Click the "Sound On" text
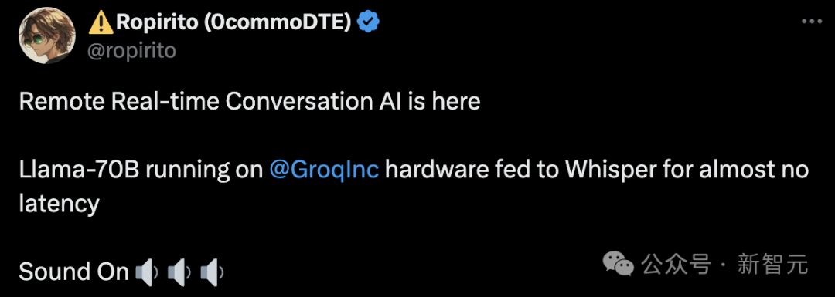The height and width of the screenshot is (297, 835). [x=74, y=272]
